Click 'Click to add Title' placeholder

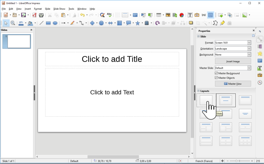click(x=112, y=59)
